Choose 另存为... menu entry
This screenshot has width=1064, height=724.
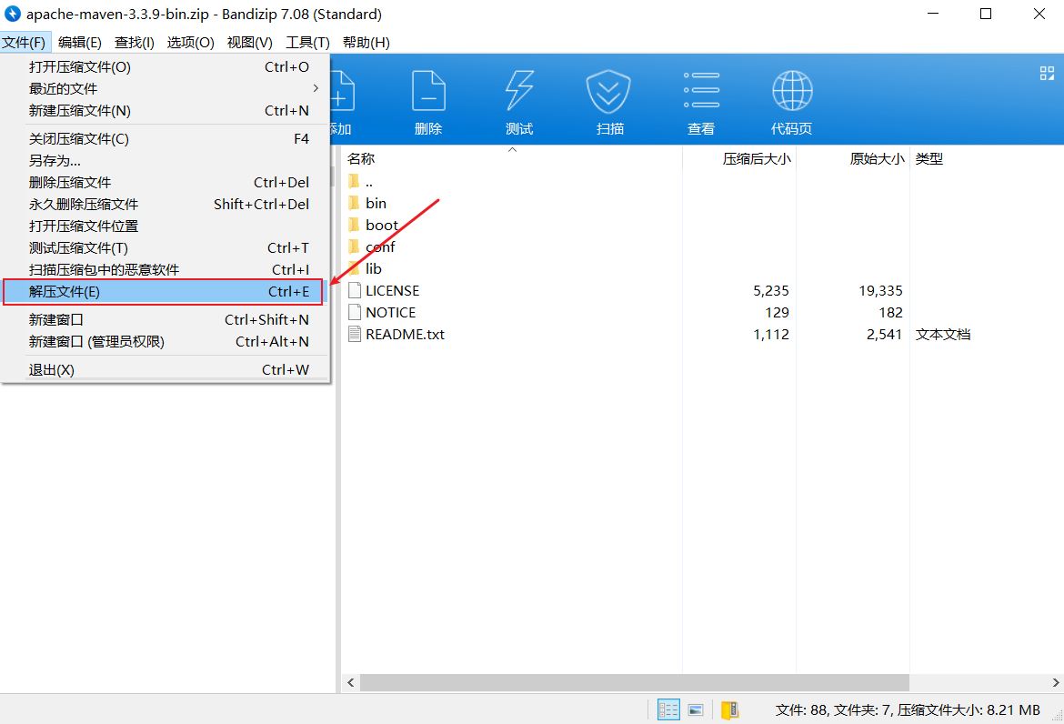coord(165,160)
